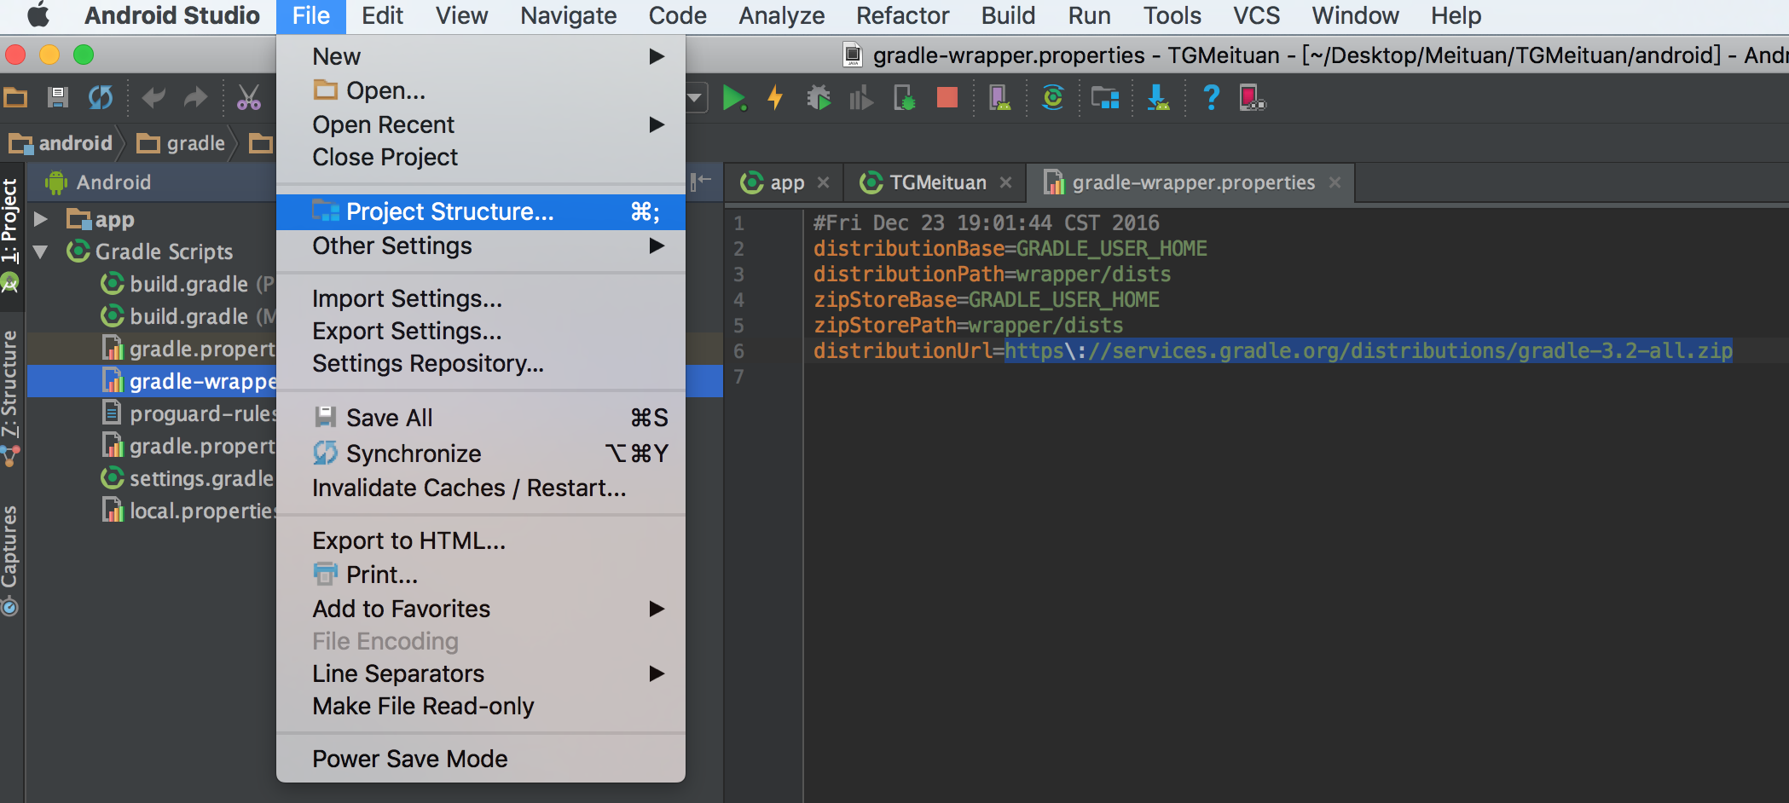Expand Add to Favorites submenu
Screen dimensions: 1789x803
click(x=481, y=609)
